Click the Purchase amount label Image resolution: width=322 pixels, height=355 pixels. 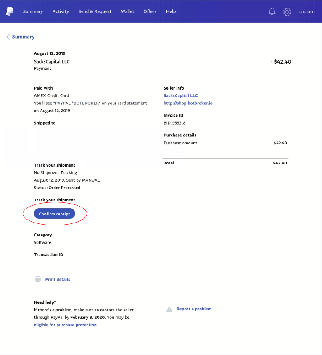click(x=180, y=143)
